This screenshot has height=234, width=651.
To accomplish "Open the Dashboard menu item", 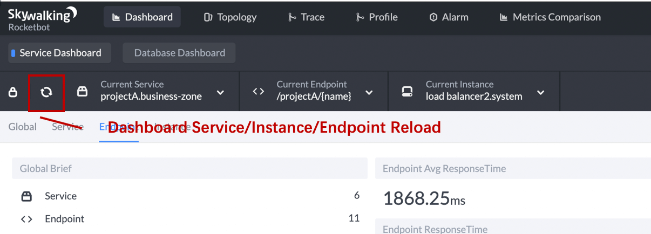I will click(x=142, y=17).
